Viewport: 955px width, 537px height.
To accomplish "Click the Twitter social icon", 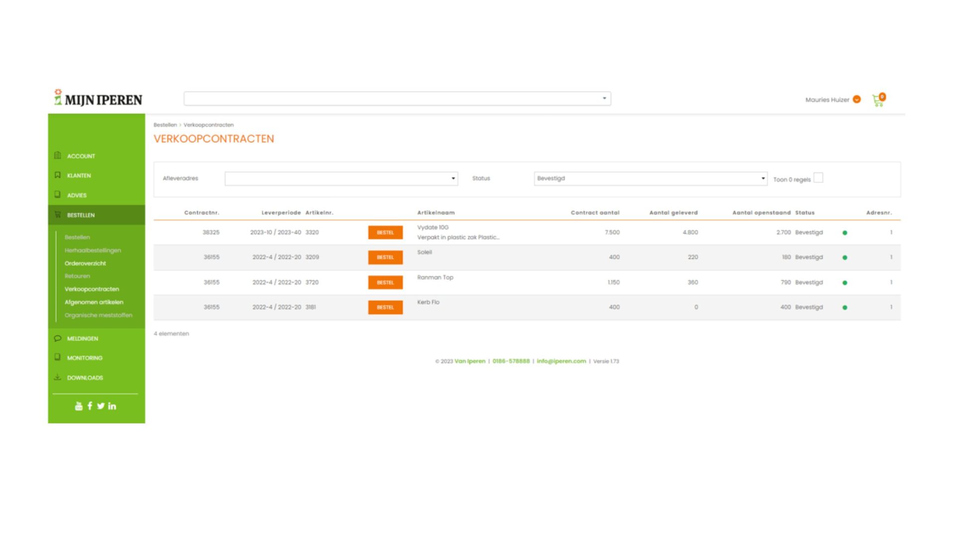I will coord(101,406).
